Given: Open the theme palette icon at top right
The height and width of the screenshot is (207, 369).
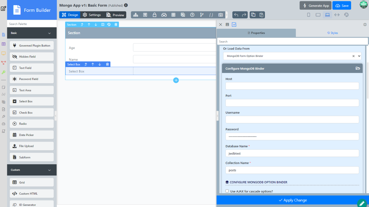Looking at the screenshot, I should (347, 15).
